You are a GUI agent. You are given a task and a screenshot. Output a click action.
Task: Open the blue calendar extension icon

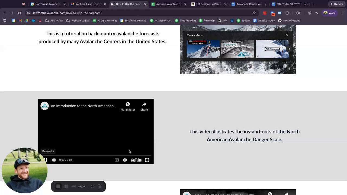point(279,13)
